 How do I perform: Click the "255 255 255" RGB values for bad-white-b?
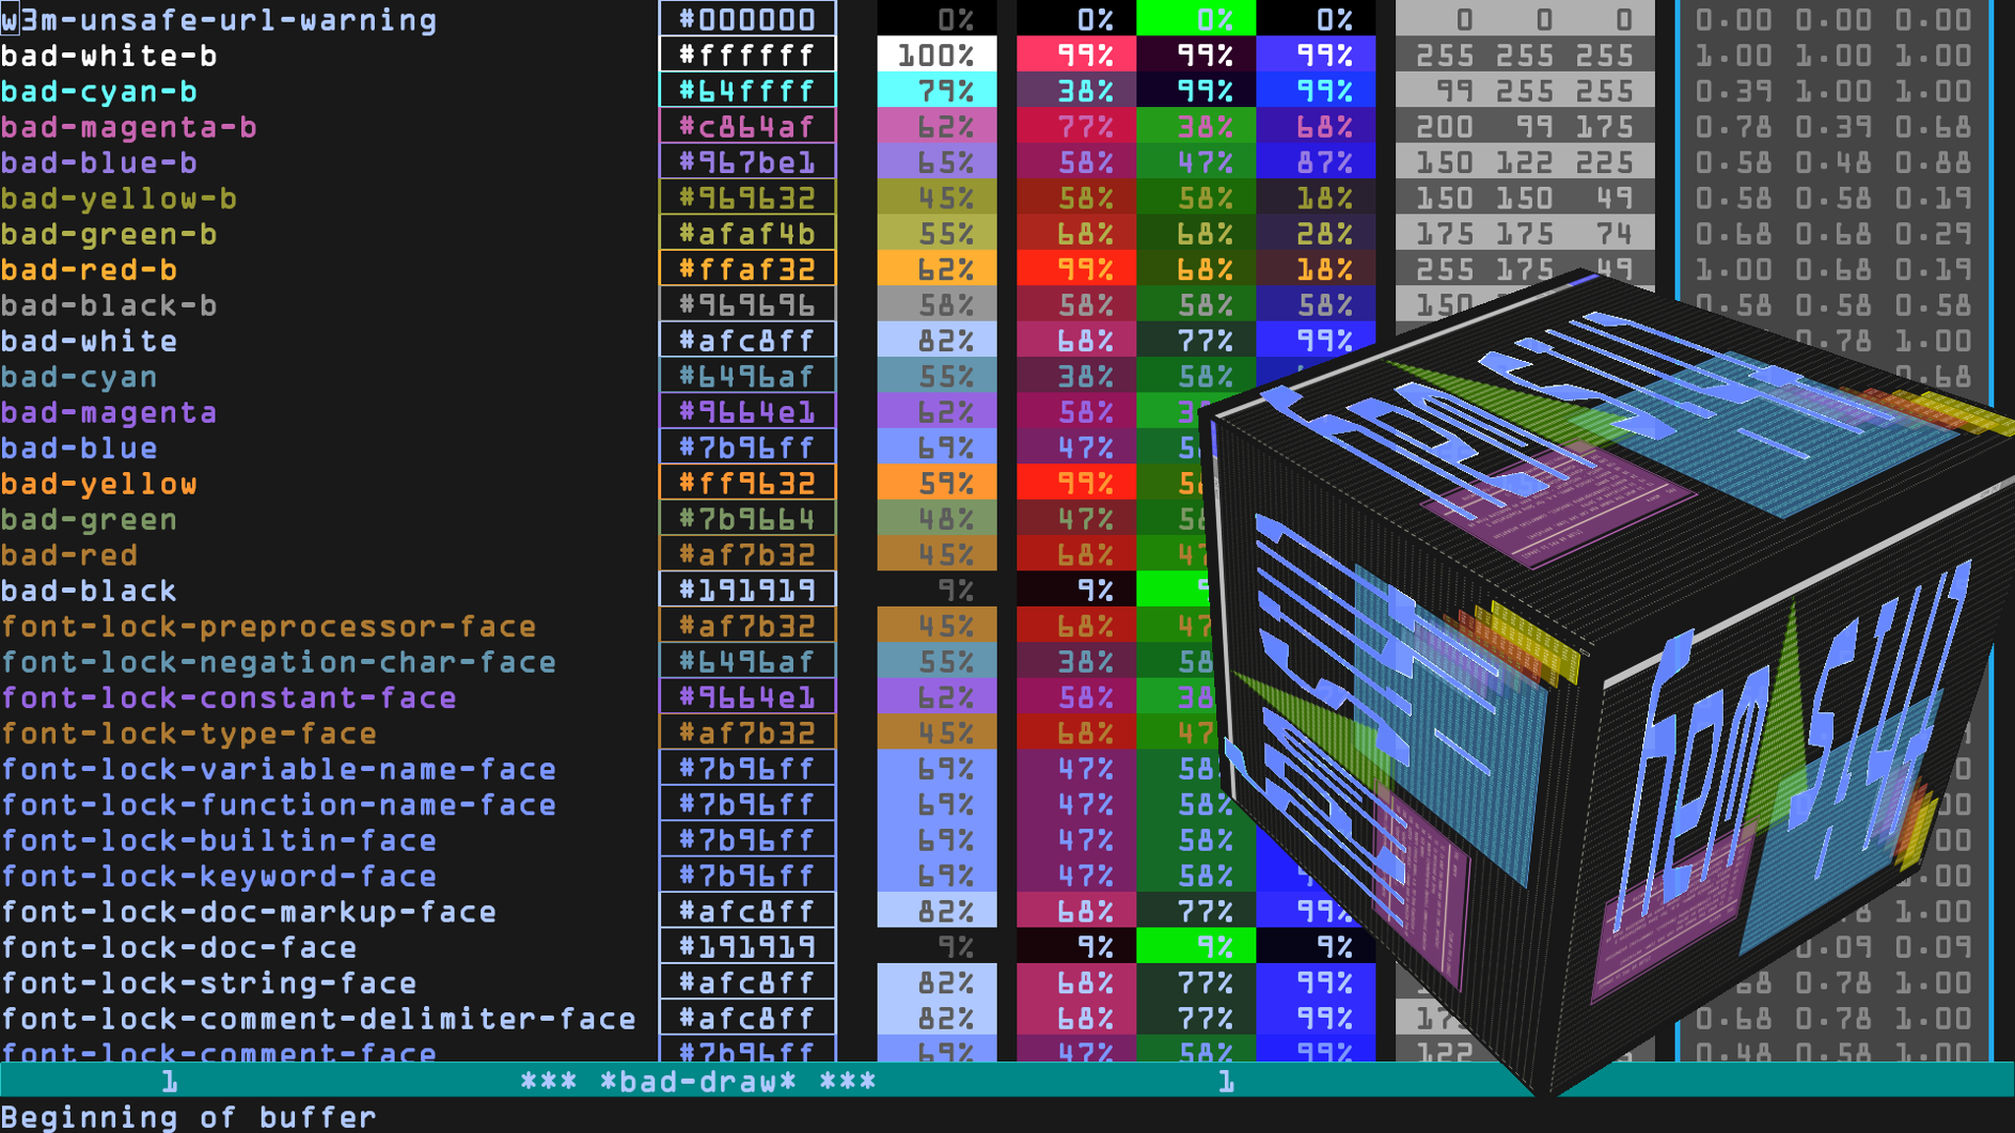tap(1524, 56)
